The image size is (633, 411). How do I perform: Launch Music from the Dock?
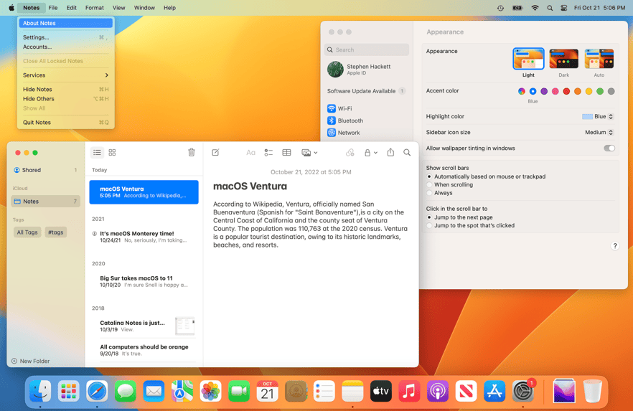[409, 391]
